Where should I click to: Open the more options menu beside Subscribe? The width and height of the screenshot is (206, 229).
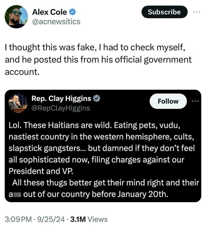pos(196,12)
